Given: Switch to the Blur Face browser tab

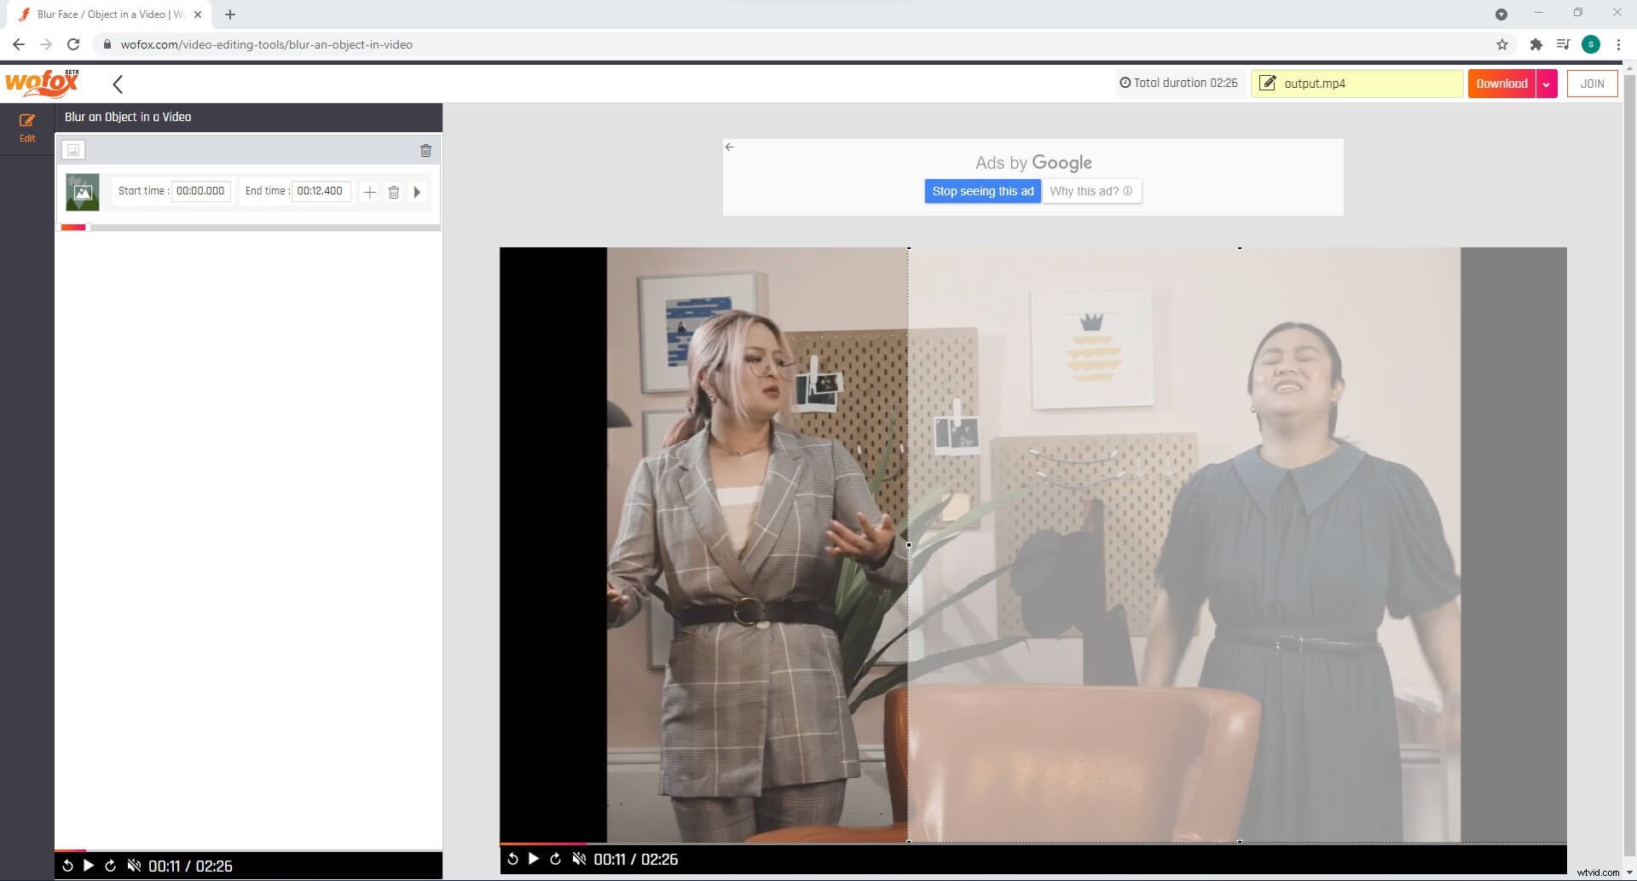Looking at the screenshot, I should click(x=102, y=14).
